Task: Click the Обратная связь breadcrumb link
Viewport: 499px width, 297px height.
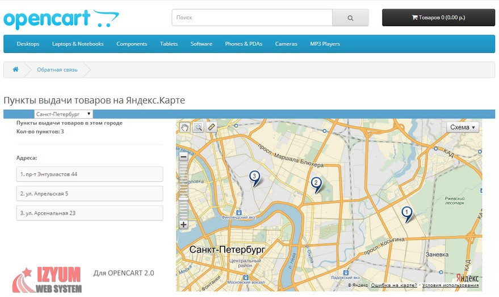Action: [57, 70]
